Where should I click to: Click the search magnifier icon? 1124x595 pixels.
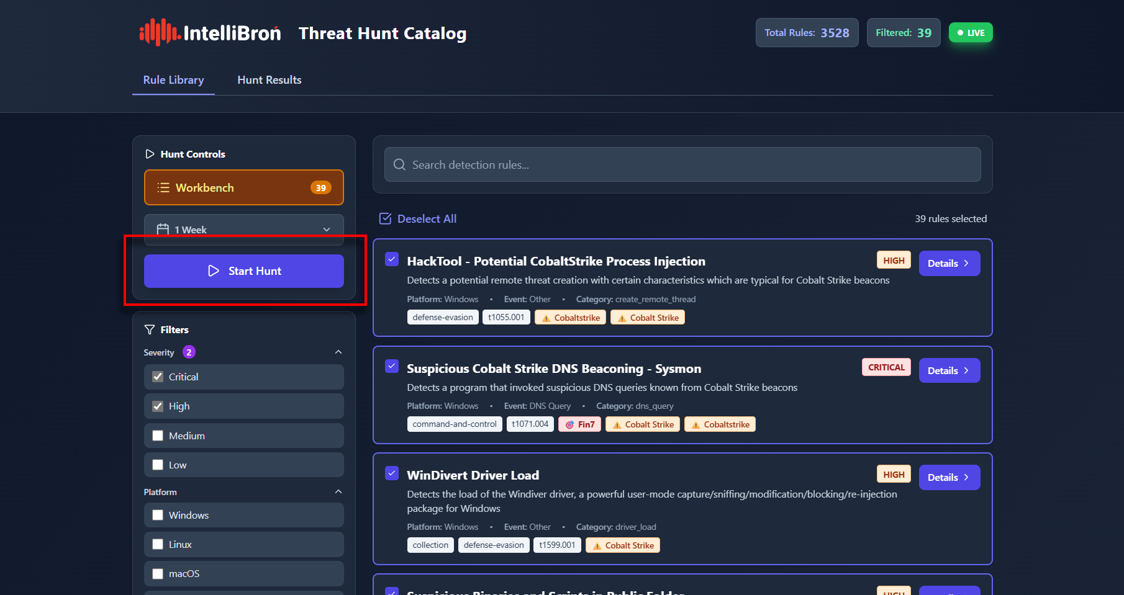click(x=400, y=165)
